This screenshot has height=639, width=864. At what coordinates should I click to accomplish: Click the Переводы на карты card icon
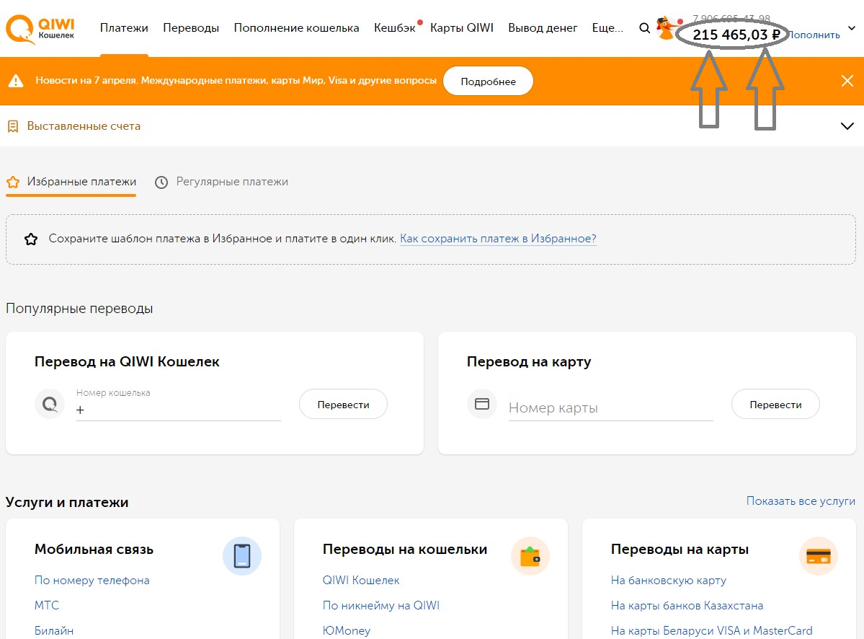tap(819, 556)
